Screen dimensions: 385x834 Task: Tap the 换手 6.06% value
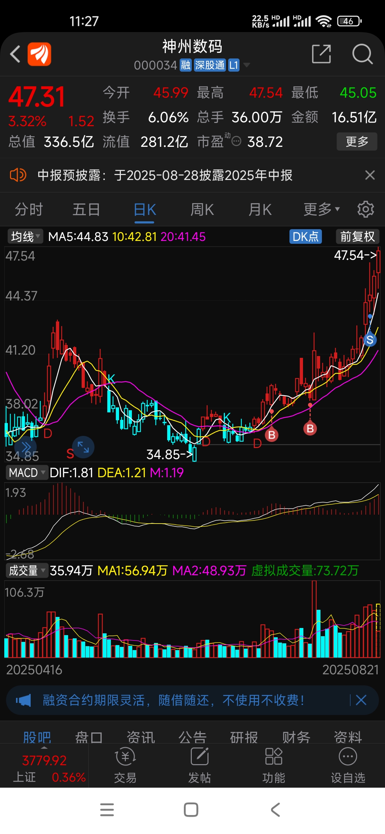click(168, 117)
